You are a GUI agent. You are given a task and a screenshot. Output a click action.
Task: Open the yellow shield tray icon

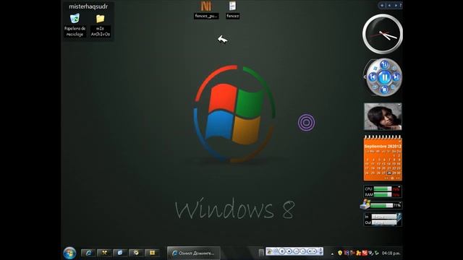pos(340,253)
